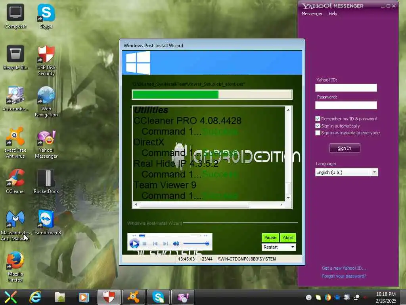The width and height of the screenshot is (406, 305).
Task: Open the file explorer taskbar icon
Action: click(60, 297)
